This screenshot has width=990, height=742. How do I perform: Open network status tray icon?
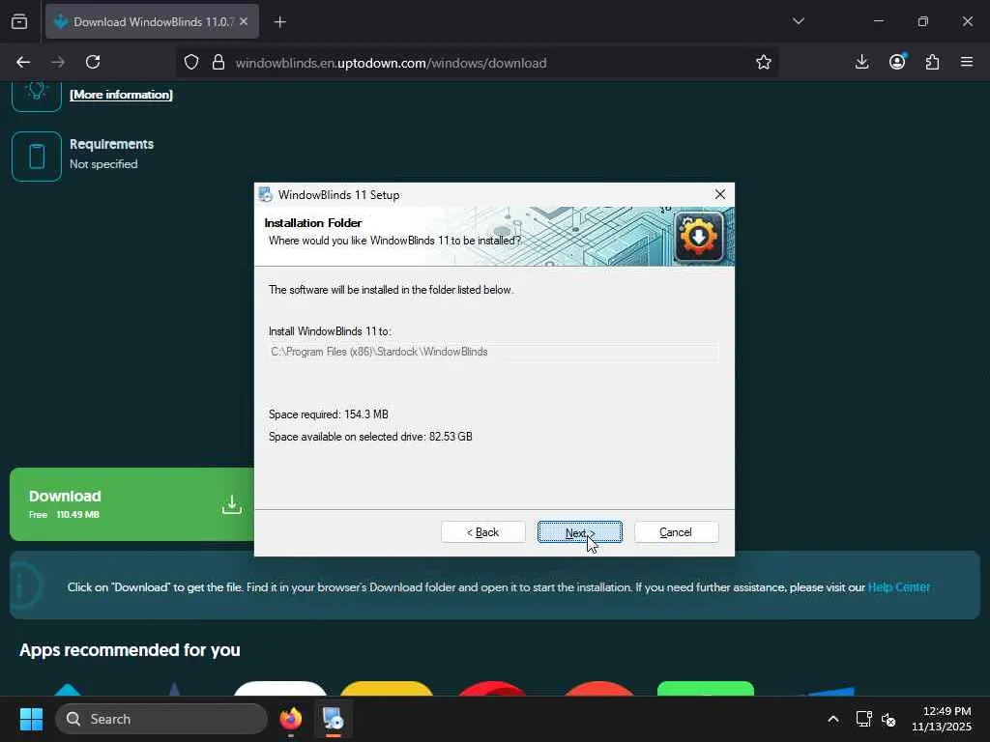863,719
